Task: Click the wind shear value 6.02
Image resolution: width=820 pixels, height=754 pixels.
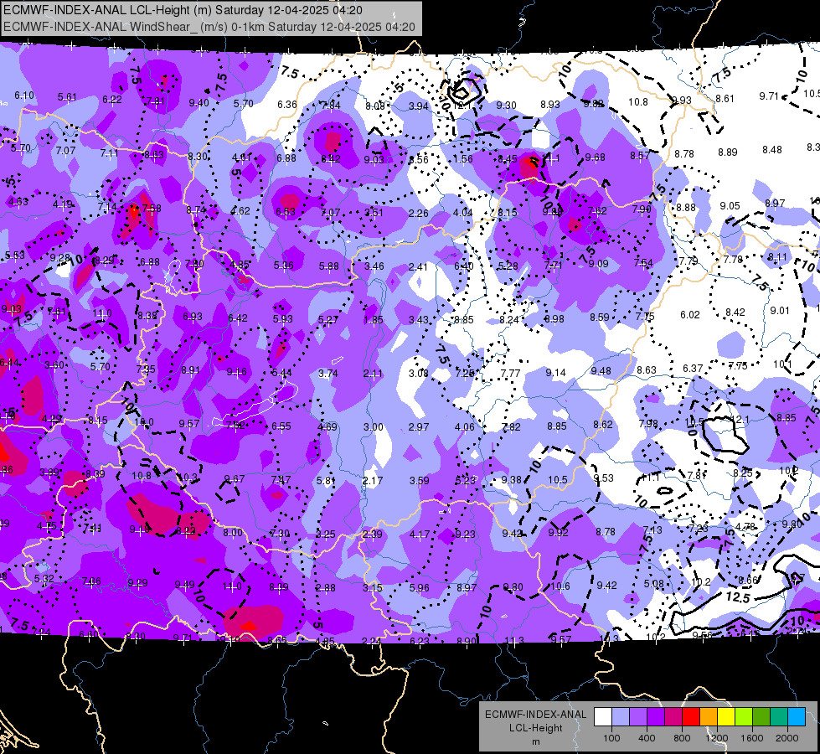Action: pos(690,314)
